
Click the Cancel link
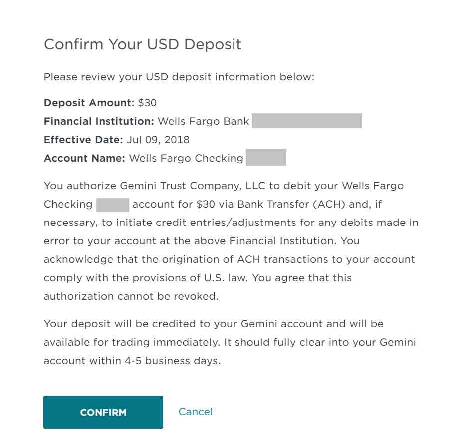pyautogui.click(x=195, y=412)
